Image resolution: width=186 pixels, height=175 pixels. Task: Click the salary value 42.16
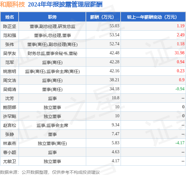coord(114,71)
